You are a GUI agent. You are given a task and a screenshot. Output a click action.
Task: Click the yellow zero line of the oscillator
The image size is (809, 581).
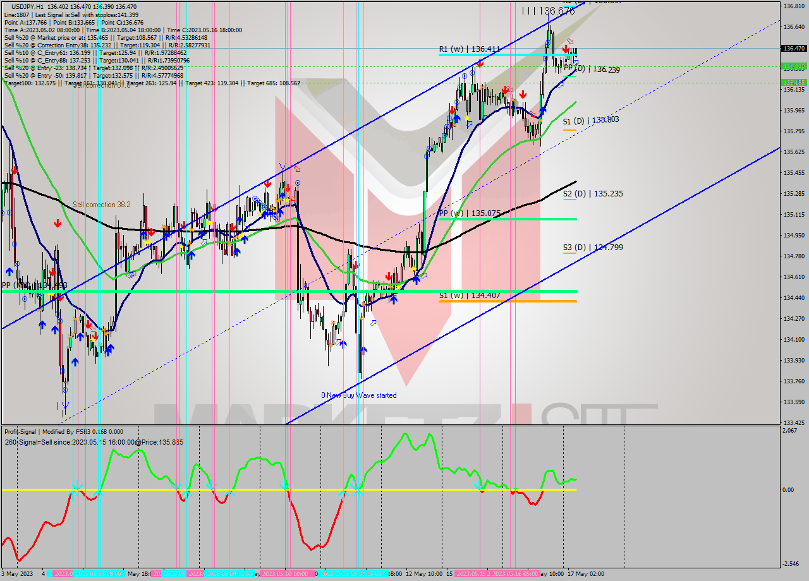pos(288,489)
